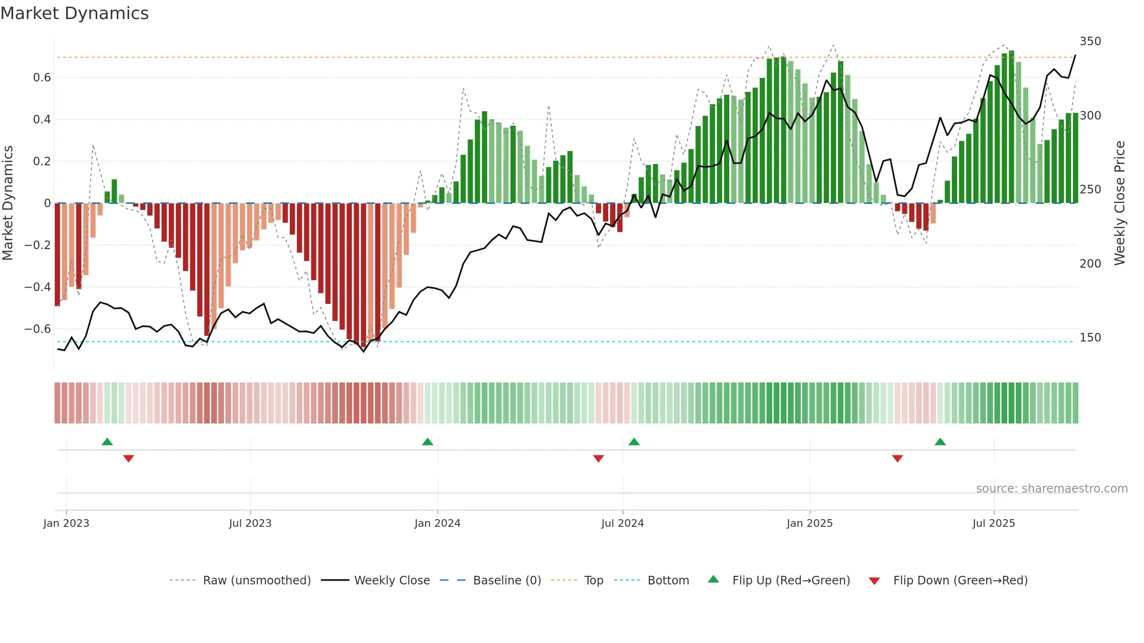Toggle the Baseline (0) legend entry
Screen dimensions: 1144x643
point(490,580)
